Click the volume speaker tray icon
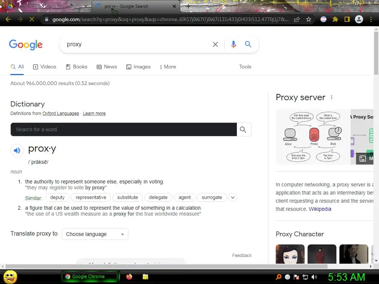Image resolution: width=379 pixels, height=284 pixels. (x=315, y=277)
